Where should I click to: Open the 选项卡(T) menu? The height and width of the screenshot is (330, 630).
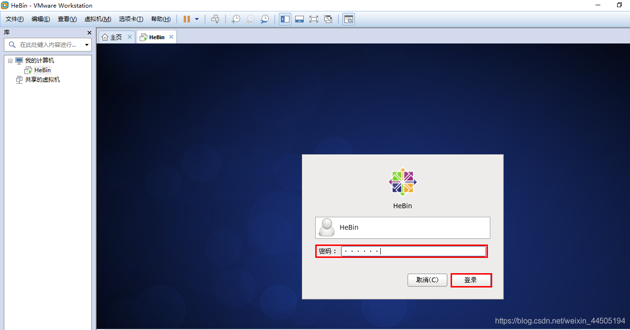(131, 19)
